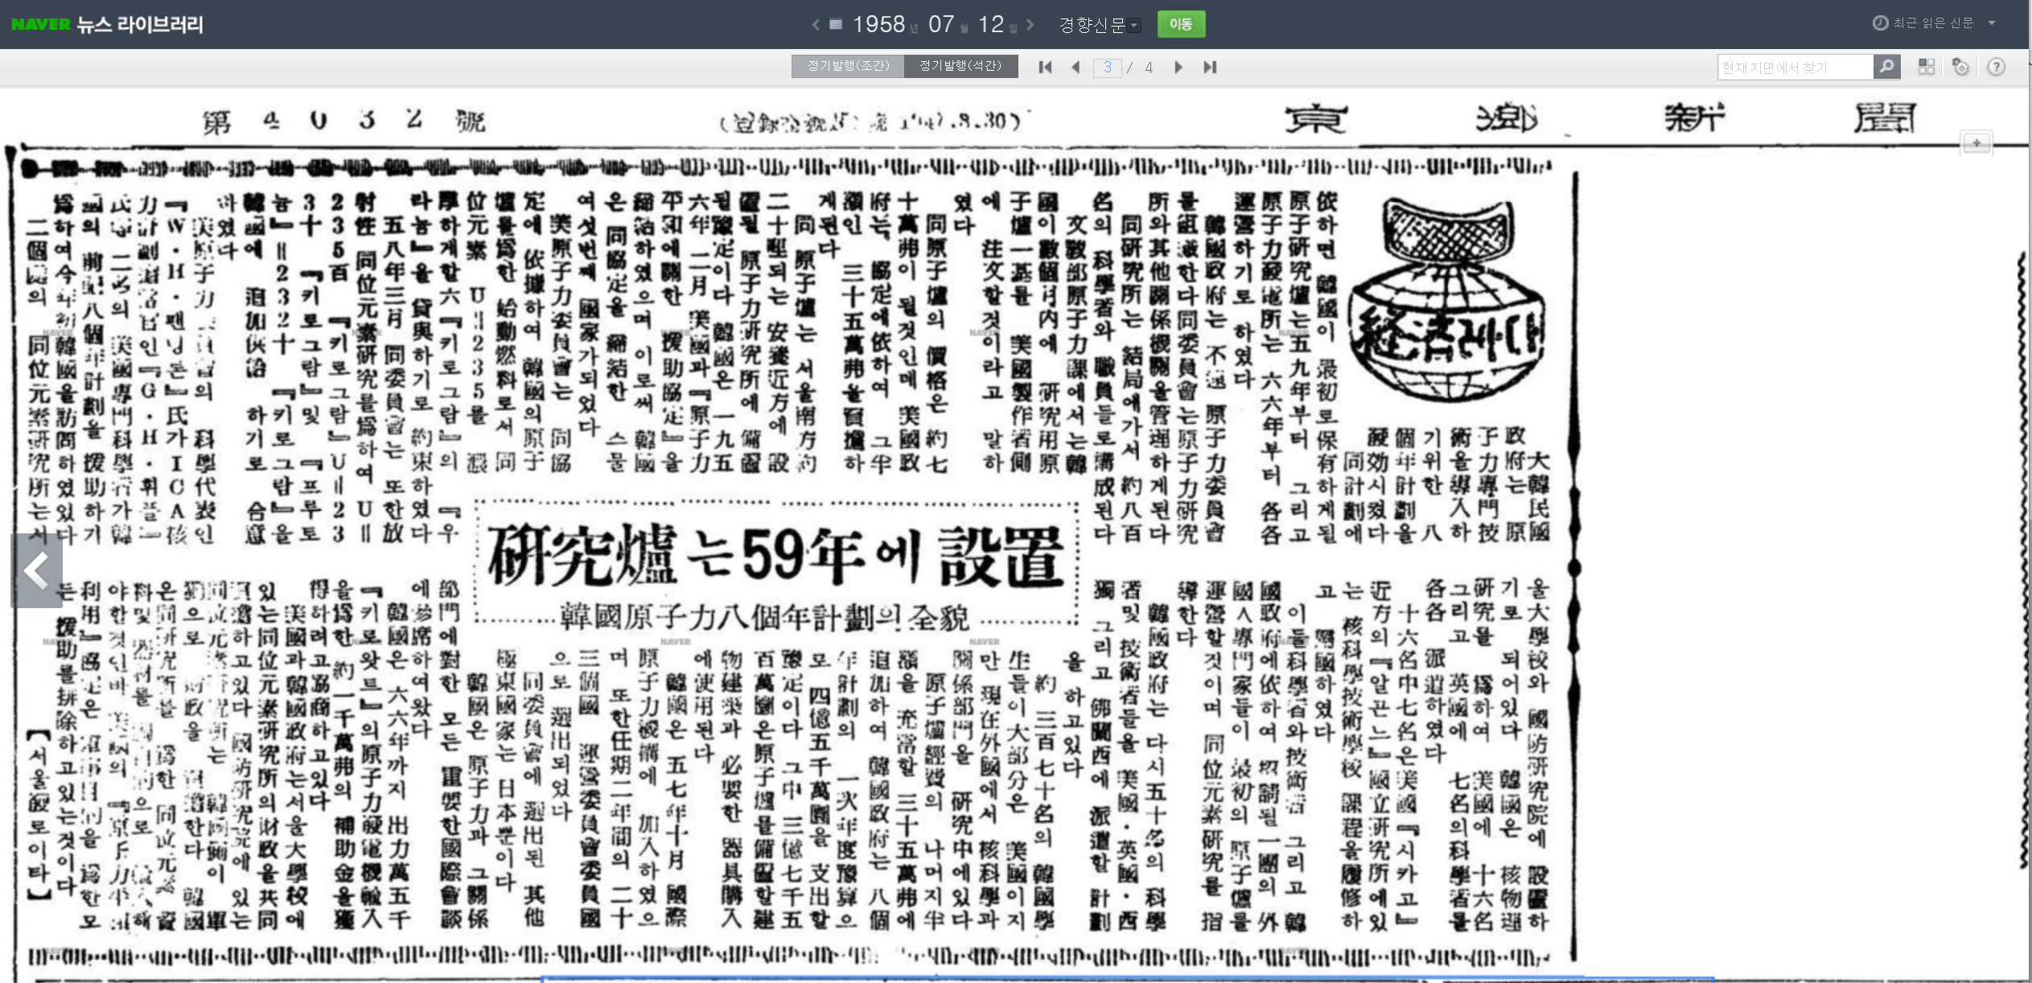Open the viewer settings gear

tap(1960, 67)
